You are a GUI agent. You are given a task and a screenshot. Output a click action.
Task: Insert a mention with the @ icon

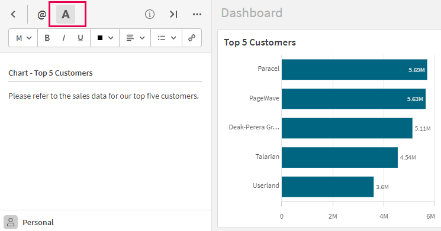[42, 14]
